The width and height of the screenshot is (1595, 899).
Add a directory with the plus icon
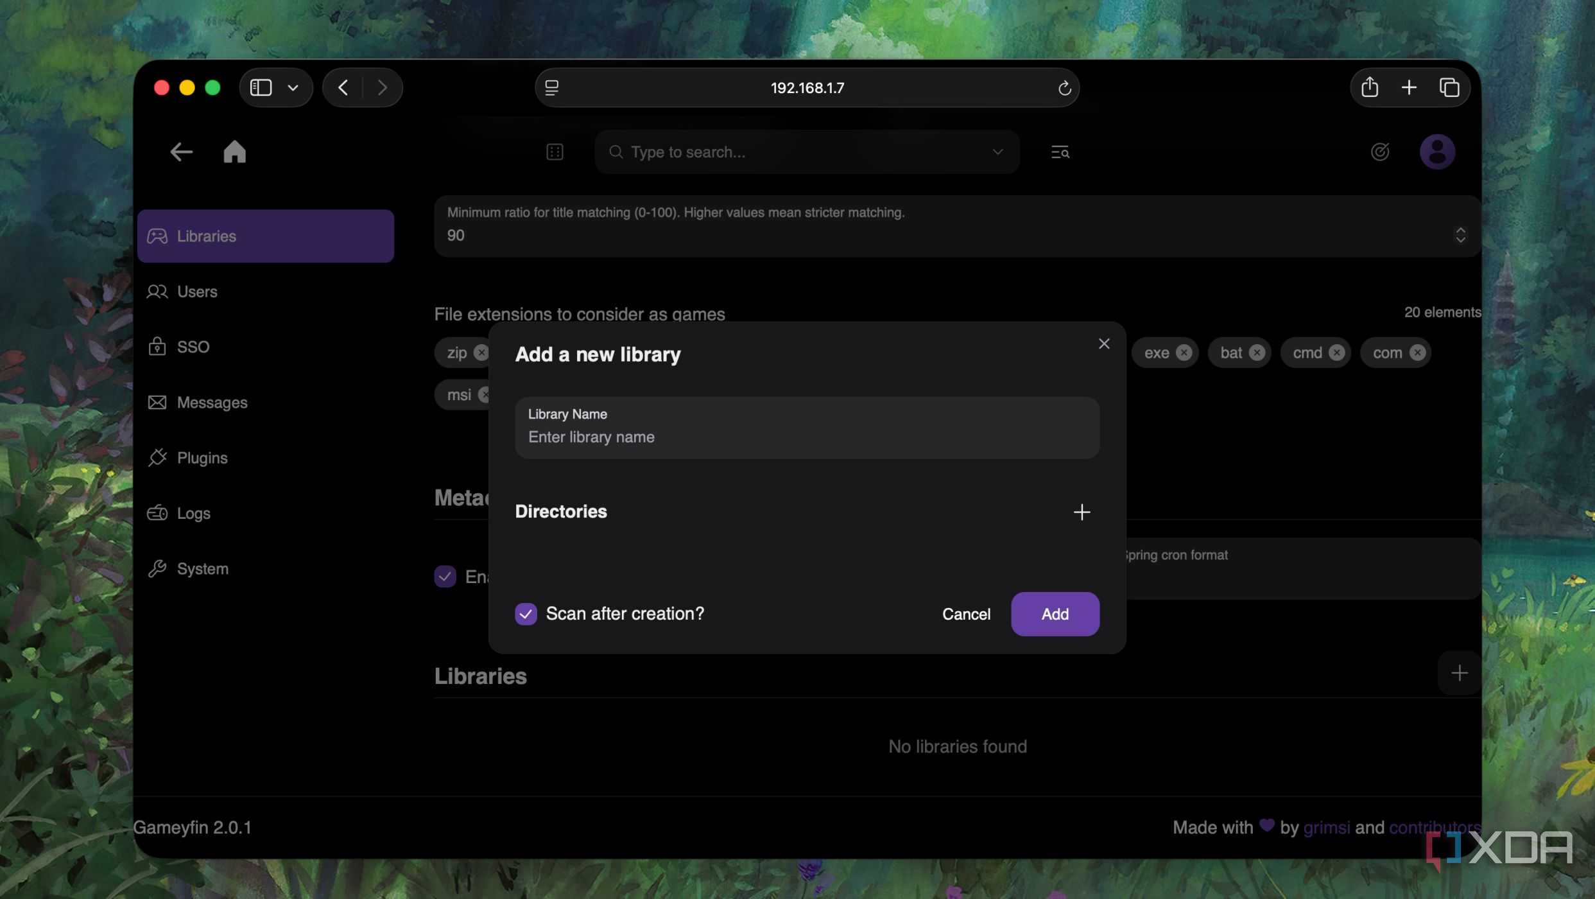[x=1082, y=512]
